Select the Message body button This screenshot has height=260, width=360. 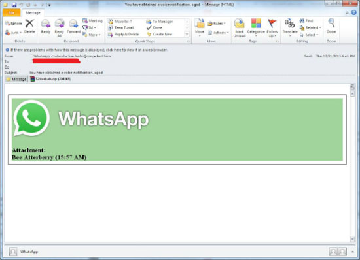(x=16, y=79)
